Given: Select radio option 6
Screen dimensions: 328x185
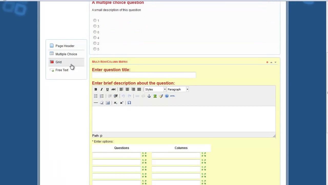Looking at the screenshot, I should tap(95, 32).
